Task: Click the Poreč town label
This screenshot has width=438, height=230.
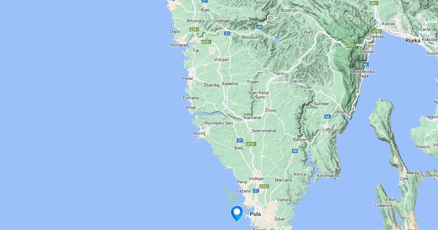Action: pos(188,78)
